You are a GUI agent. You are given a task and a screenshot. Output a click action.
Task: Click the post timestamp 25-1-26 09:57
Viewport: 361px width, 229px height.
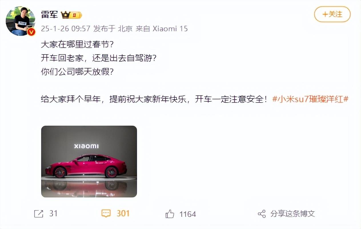coord(66,29)
